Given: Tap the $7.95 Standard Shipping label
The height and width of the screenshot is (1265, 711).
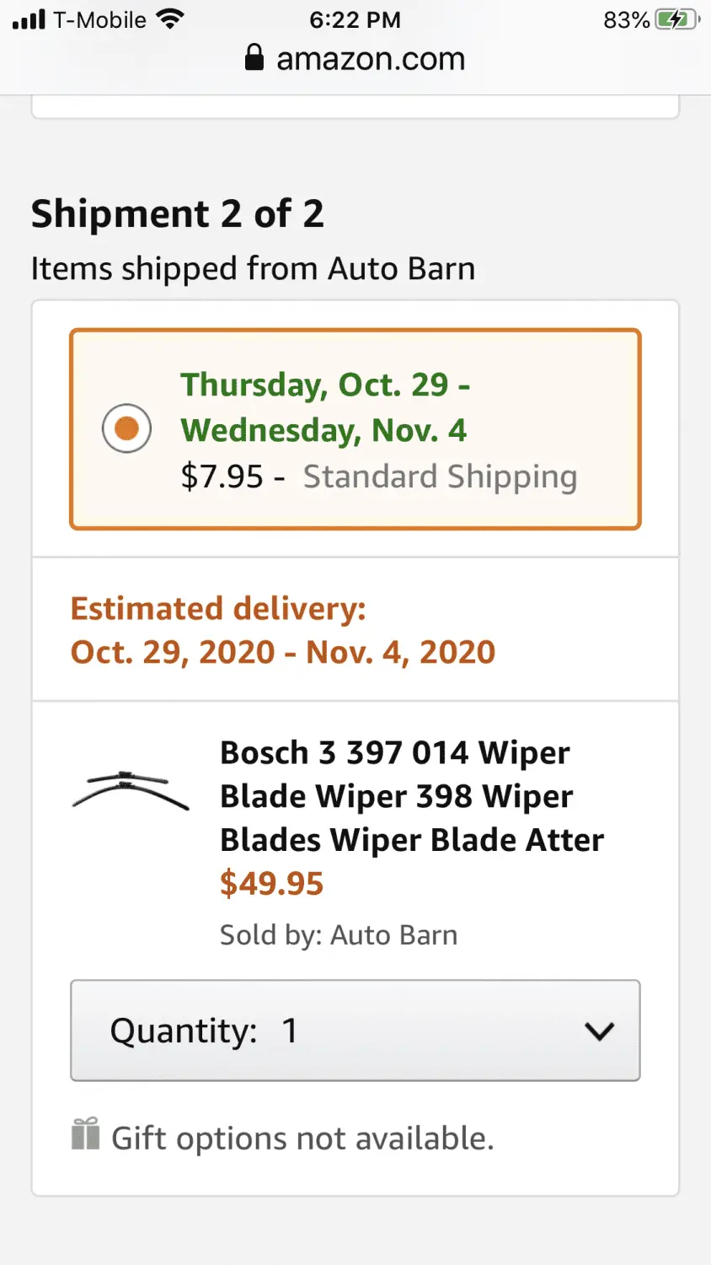Looking at the screenshot, I should click(379, 476).
